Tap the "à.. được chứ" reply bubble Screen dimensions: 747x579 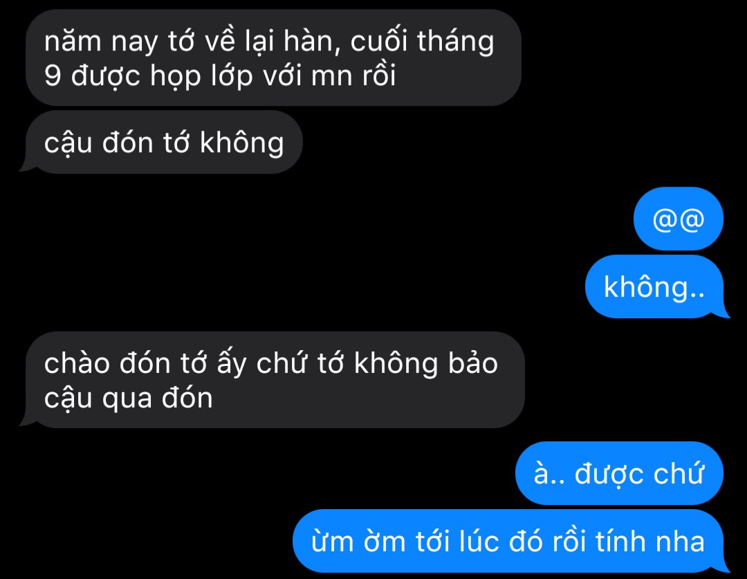(619, 473)
